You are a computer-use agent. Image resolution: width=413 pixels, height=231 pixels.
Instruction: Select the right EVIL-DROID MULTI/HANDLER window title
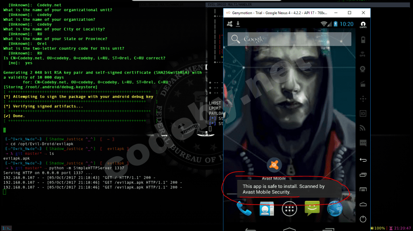(229, 4)
